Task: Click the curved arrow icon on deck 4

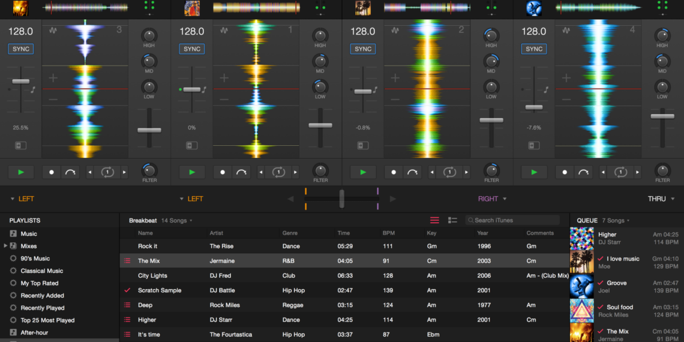Action: pyautogui.click(x=583, y=172)
